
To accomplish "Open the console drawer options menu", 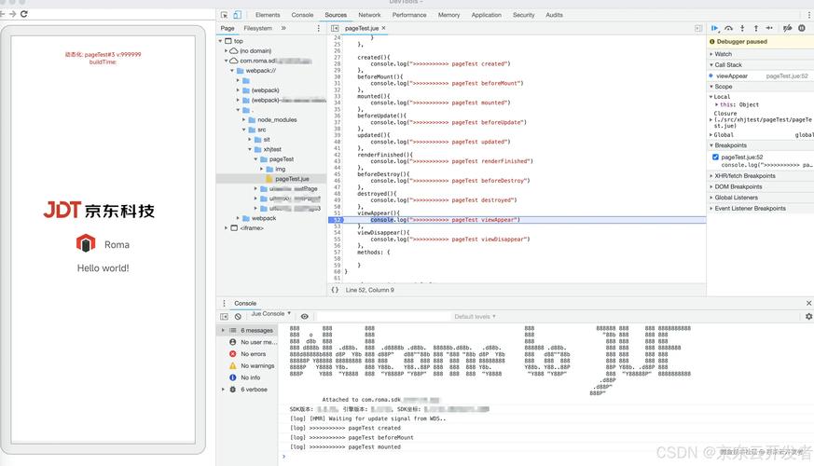I will [x=225, y=303].
